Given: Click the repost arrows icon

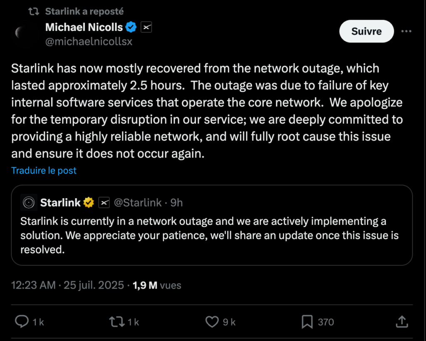Looking at the screenshot, I should [116, 321].
